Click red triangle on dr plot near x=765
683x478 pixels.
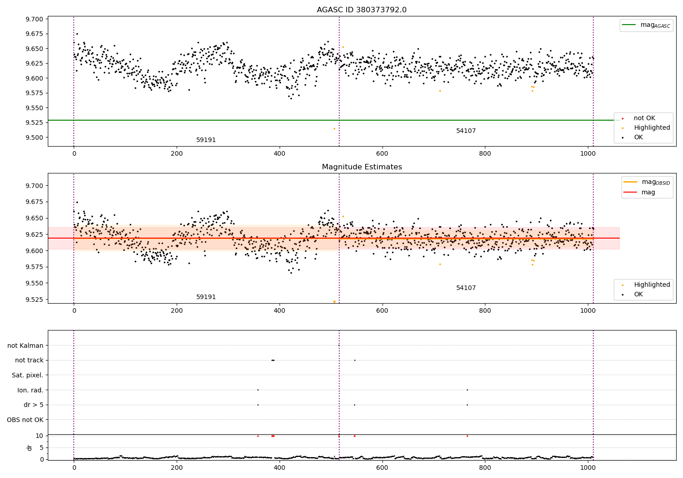[x=467, y=436]
